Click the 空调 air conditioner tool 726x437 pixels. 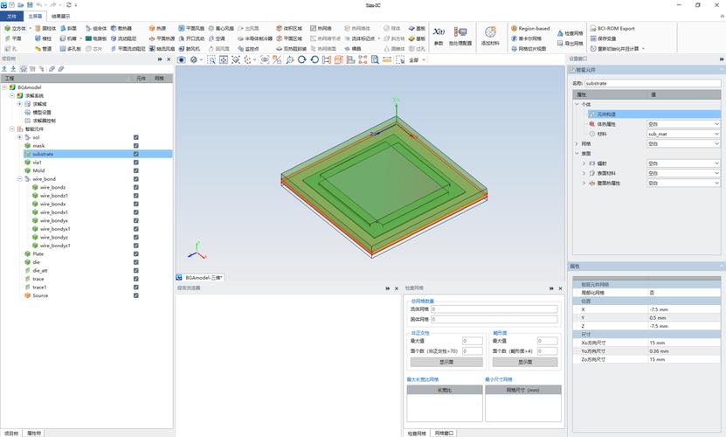tap(217, 38)
